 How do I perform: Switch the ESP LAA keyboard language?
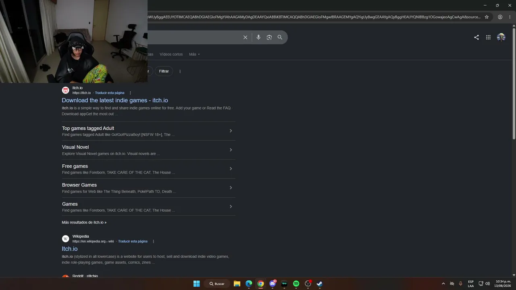[471, 284]
